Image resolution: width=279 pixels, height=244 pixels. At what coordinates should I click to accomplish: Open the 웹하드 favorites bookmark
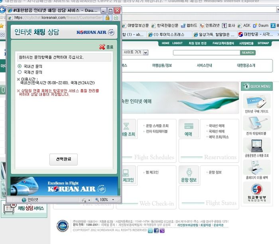coord(189,25)
